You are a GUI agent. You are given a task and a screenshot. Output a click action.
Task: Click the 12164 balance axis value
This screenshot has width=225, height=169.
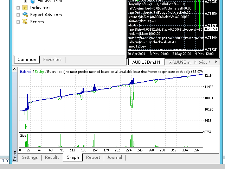[209, 76]
